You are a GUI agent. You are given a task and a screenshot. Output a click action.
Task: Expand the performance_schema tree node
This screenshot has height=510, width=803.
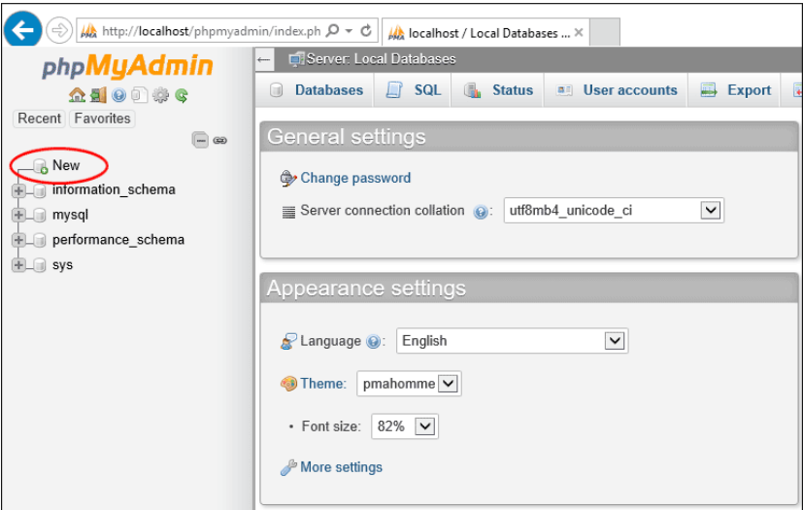point(19,240)
